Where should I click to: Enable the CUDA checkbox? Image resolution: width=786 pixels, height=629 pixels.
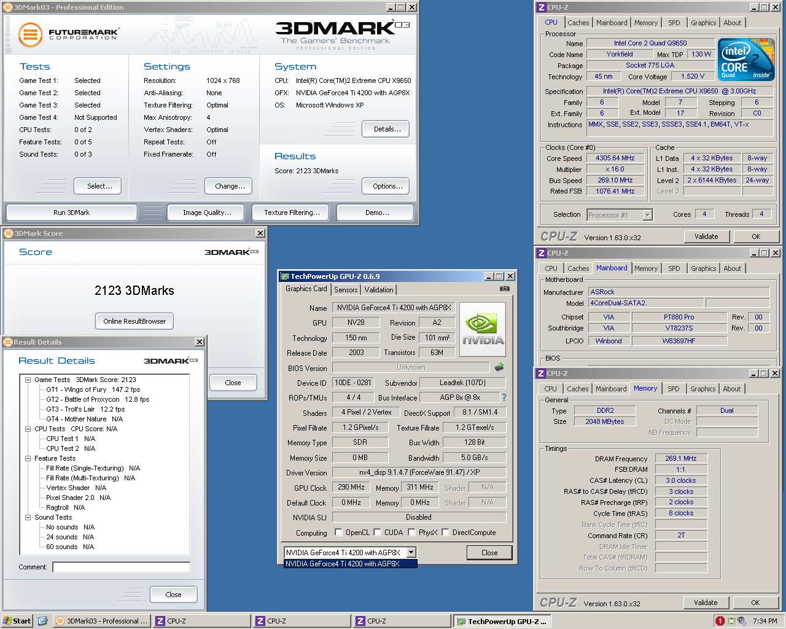click(x=377, y=533)
